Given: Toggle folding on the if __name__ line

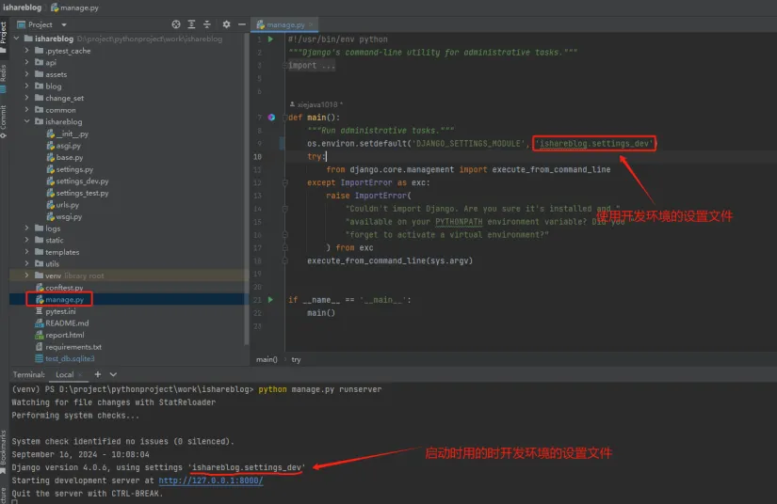Looking at the screenshot, I should click(x=284, y=300).
